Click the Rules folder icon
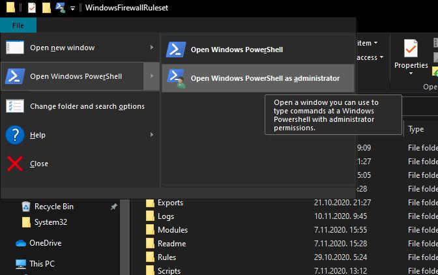438x275 pixels. [x=150, y=257]
